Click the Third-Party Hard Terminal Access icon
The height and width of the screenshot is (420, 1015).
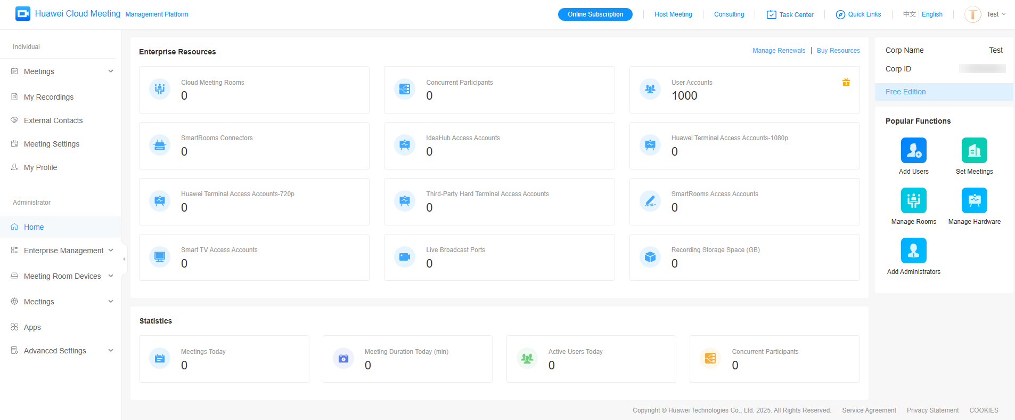(405, 201)
